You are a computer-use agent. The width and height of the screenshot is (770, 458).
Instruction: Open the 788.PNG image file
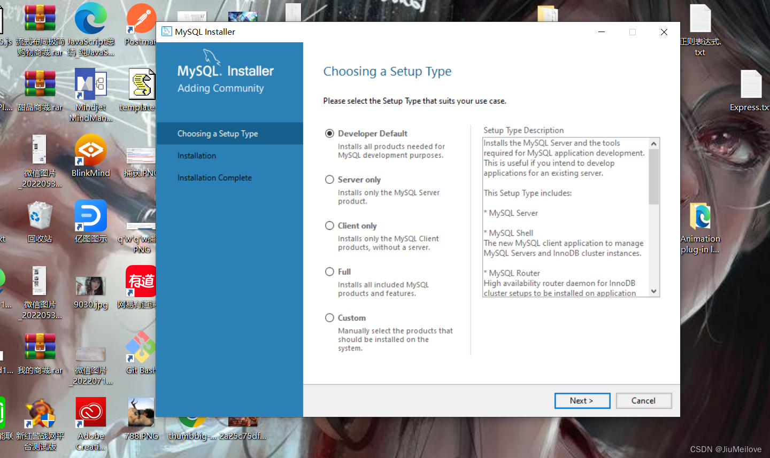pos(141,418)
